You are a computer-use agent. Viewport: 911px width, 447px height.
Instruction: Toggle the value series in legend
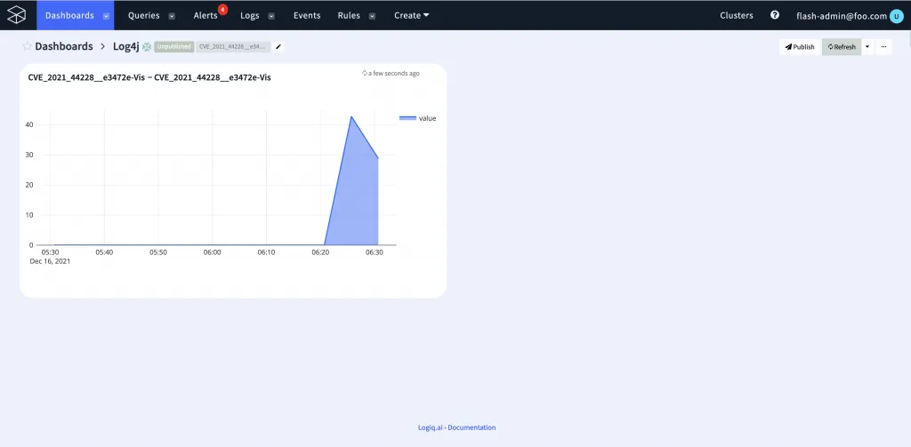click(417, 118)
